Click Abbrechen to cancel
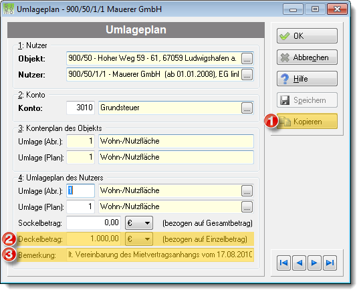Image resolution: width=361 pixels, height=294 pixels. coord(307,57)
